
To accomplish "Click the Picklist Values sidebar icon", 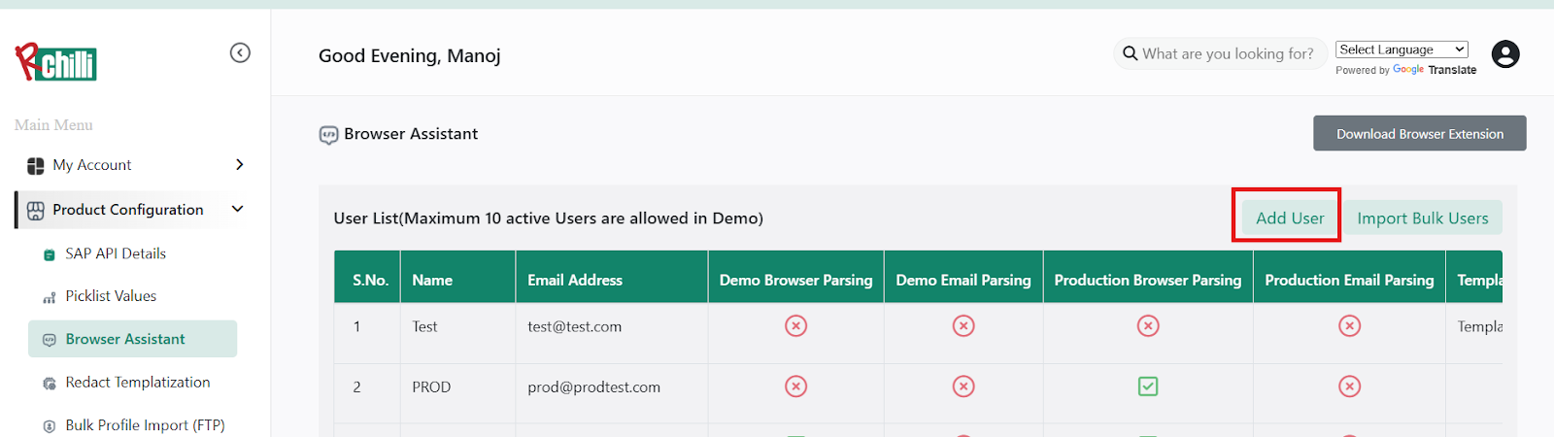I will pos(50,297).
